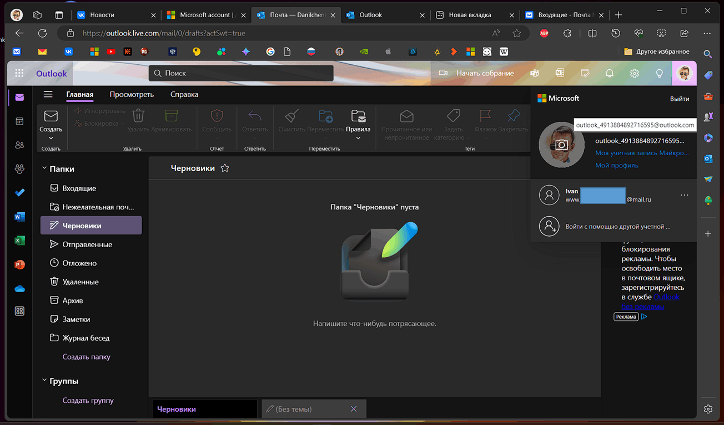Open More apps grid in left rail

click(x=19, y=311)
